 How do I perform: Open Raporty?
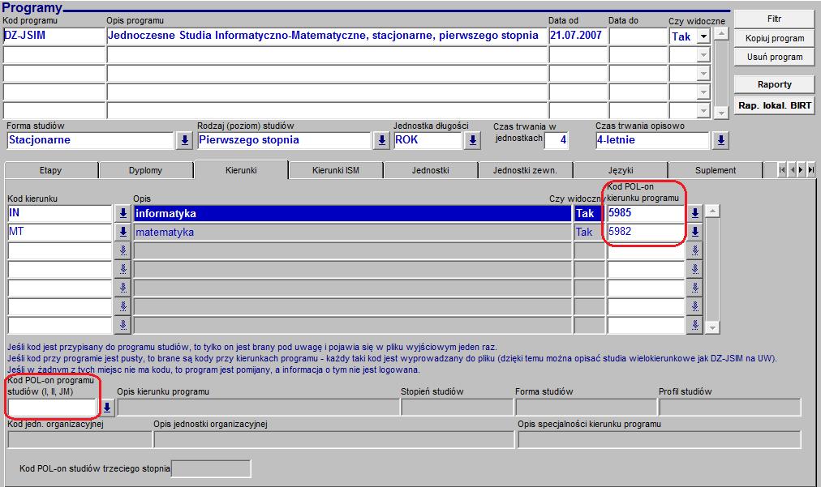(x=775, y=84)
